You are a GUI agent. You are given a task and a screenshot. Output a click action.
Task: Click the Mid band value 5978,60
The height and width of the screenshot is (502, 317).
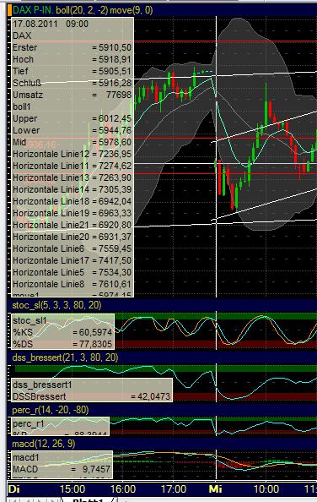115,143
